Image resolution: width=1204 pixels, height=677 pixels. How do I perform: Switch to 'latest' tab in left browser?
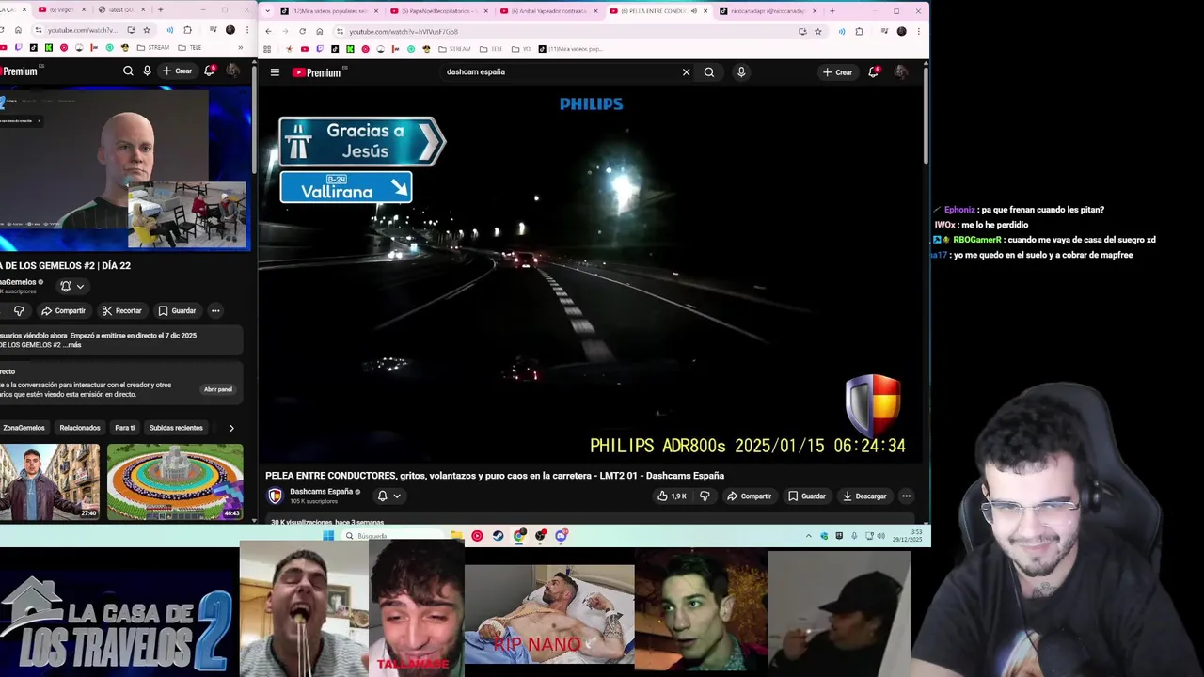[124, 9]
